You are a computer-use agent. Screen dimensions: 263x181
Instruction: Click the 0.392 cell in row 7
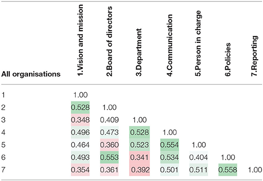click(140, 170)
